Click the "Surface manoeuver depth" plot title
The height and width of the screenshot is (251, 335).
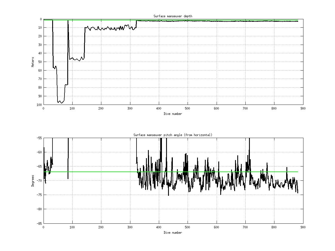173,16
